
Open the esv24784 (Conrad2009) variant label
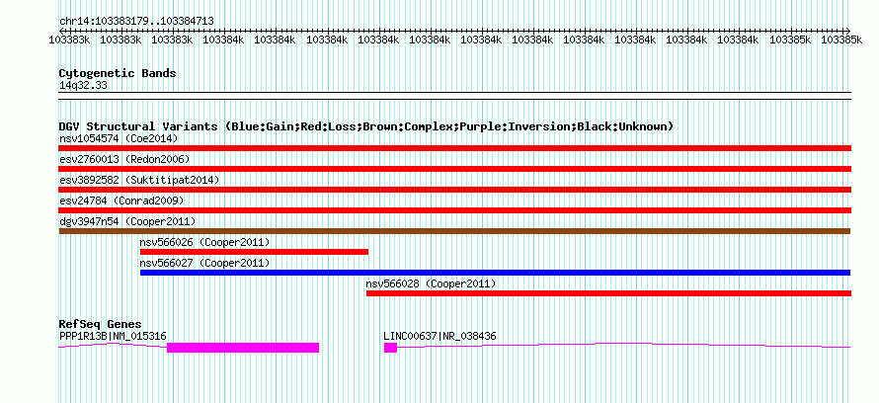[x=121, y=201]
